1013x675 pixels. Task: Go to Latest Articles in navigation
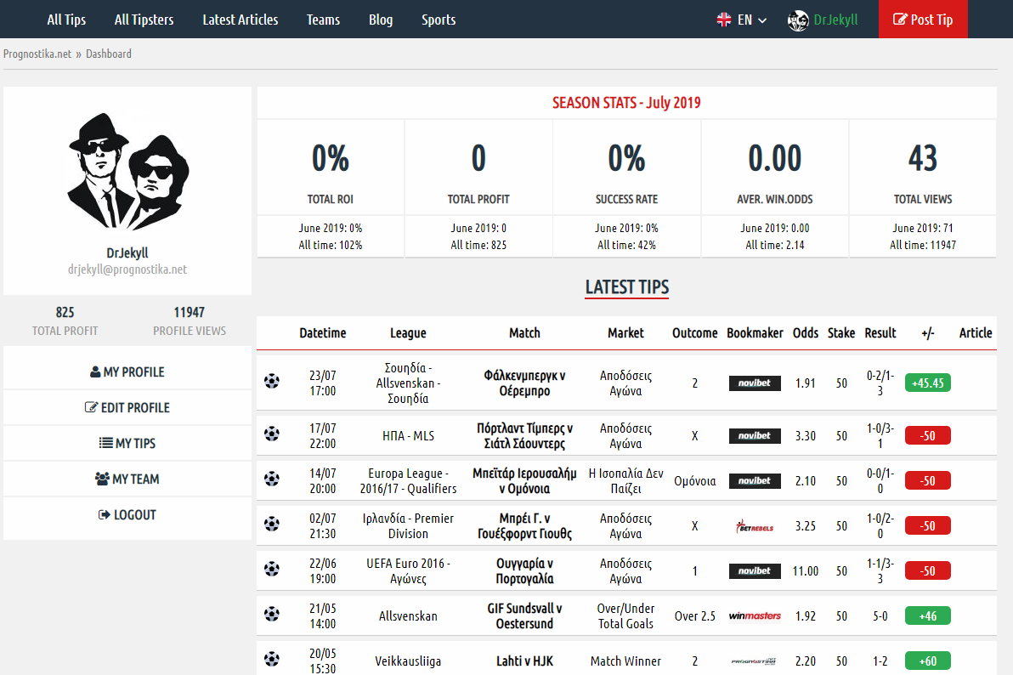tap(241, 20)
